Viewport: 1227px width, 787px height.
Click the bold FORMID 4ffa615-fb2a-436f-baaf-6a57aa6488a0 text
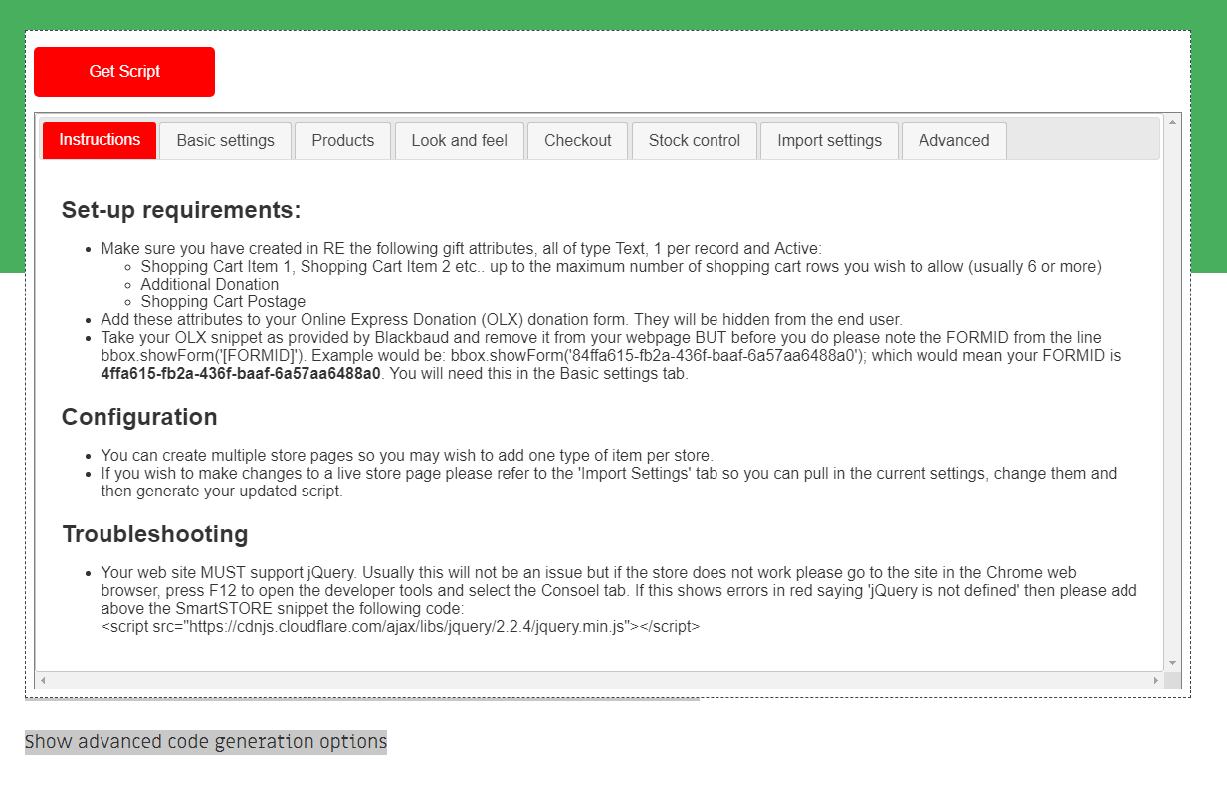(241, 374)
